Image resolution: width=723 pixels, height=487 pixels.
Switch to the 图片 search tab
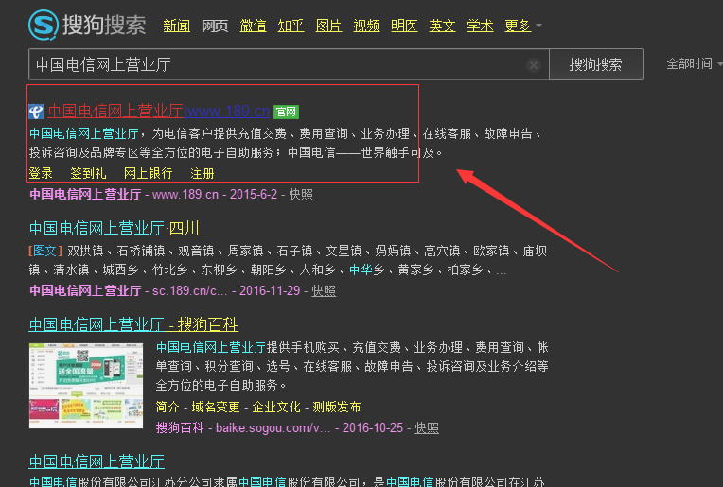tap(328, 26)
